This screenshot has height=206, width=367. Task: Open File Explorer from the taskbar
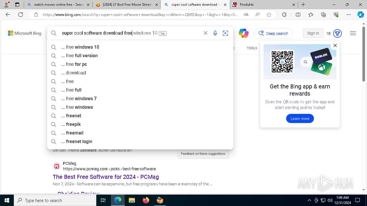coord(132,200)
